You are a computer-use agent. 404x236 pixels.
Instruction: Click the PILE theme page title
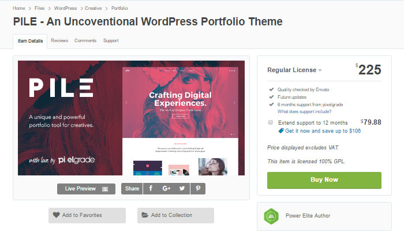(148, 22)
